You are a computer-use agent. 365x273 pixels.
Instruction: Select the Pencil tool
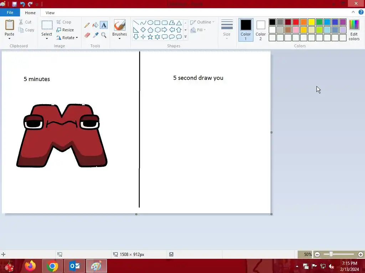[x=87, y=25]
